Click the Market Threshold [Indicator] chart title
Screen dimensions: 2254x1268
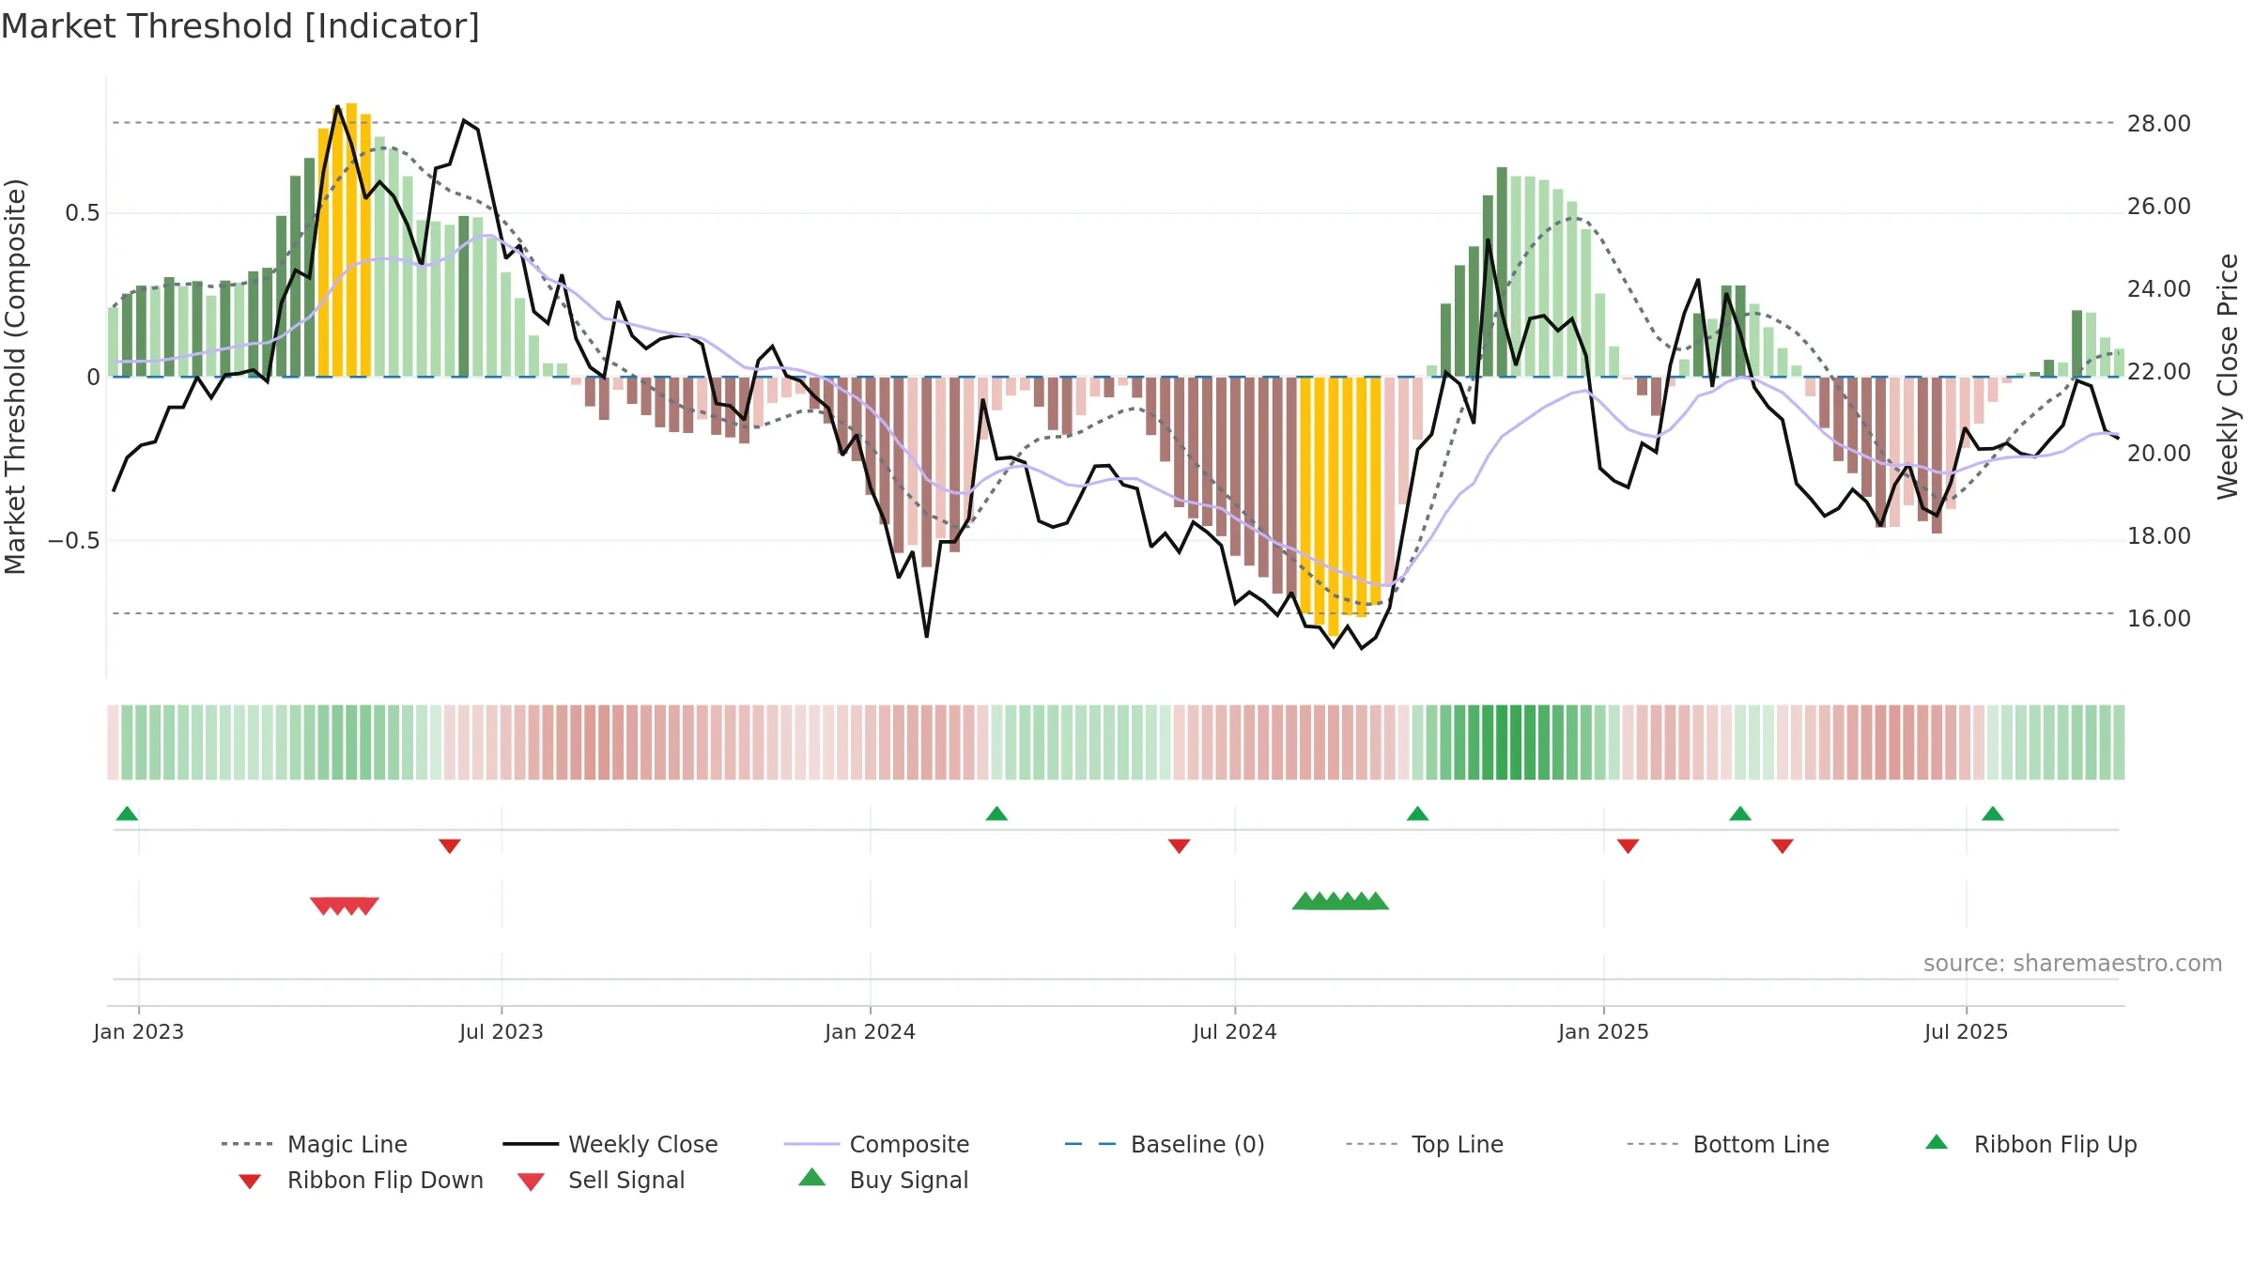click(x=240, y=26)
